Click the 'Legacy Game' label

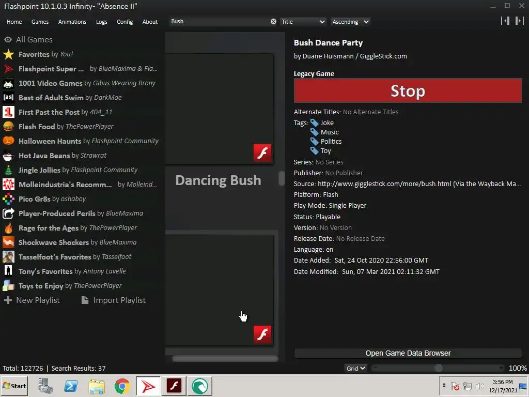[x=314, y=73]
